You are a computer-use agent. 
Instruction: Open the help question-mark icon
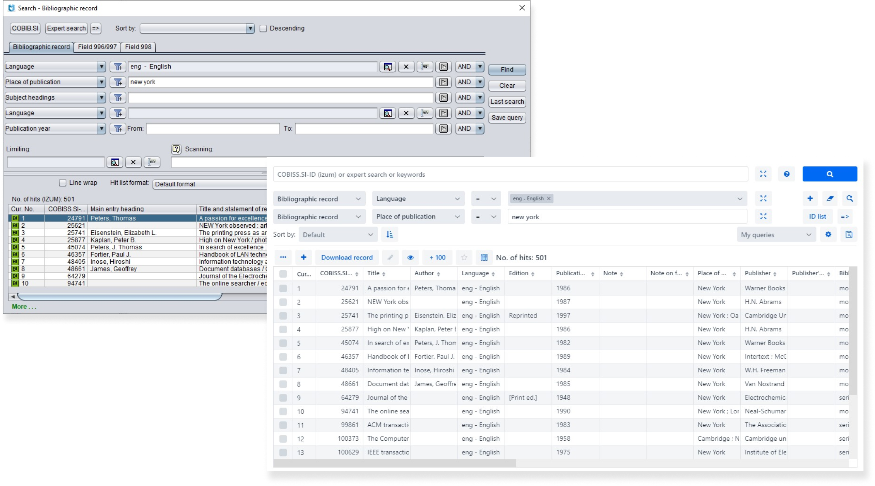click(x=786, y=174)
